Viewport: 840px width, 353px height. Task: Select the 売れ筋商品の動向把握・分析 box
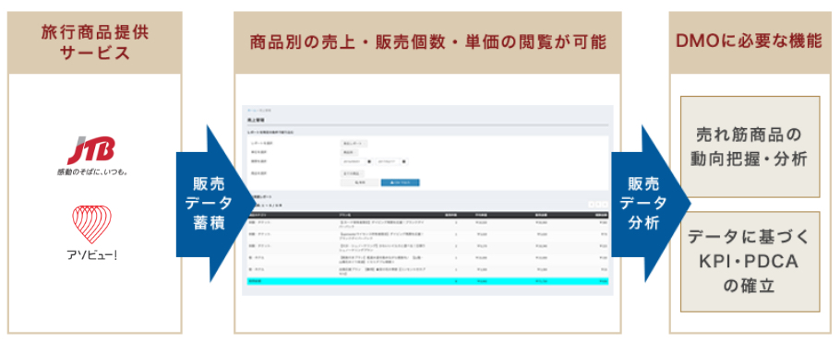(x=750, y=147)
